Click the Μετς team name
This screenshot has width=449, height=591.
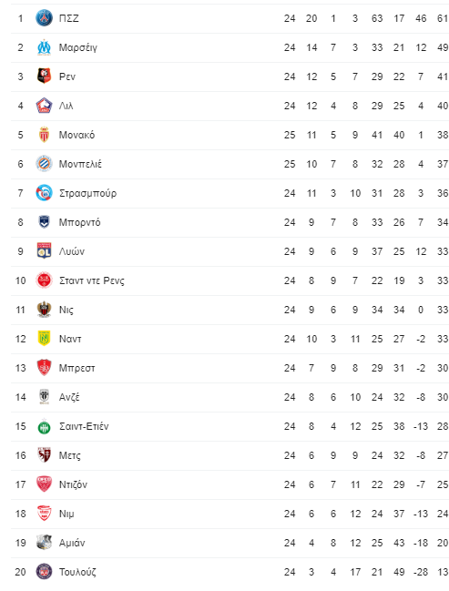pos(70,455)
